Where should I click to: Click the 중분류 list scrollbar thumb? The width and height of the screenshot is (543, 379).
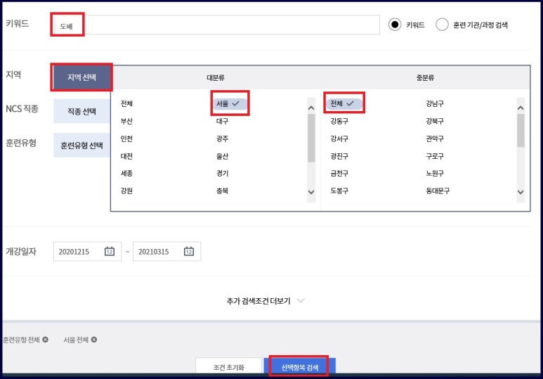click(521, 130)
